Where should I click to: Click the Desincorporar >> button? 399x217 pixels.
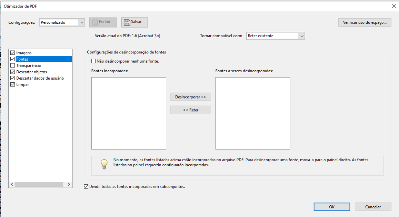click(x=191, y=97)
